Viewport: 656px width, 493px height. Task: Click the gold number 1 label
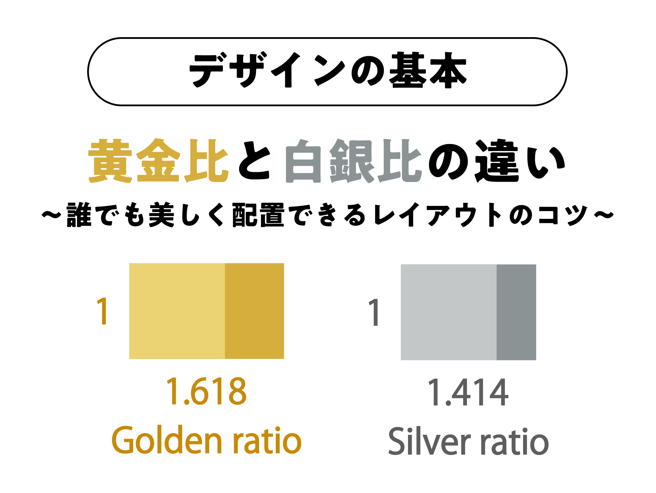click(x=102, y=311)
